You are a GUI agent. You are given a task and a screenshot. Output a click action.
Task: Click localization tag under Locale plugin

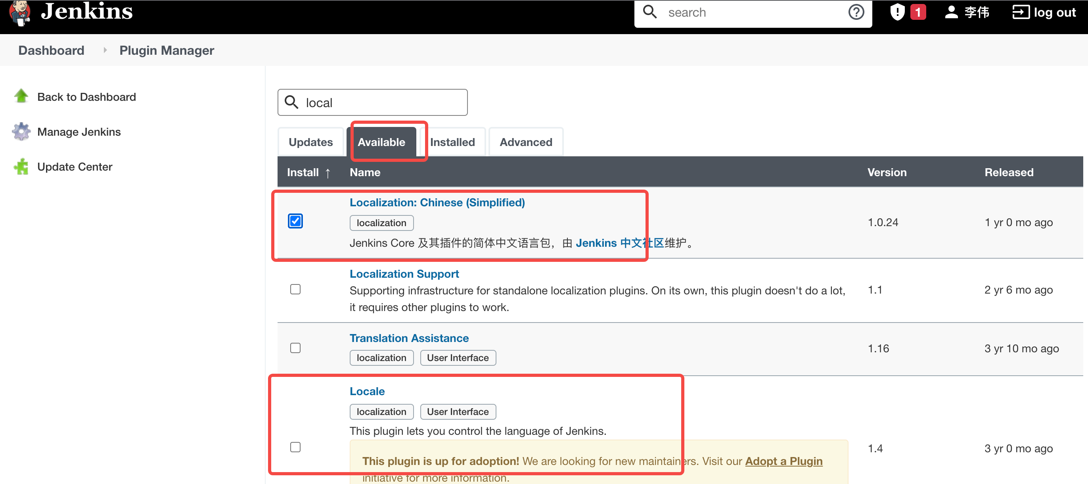point(381,412)
